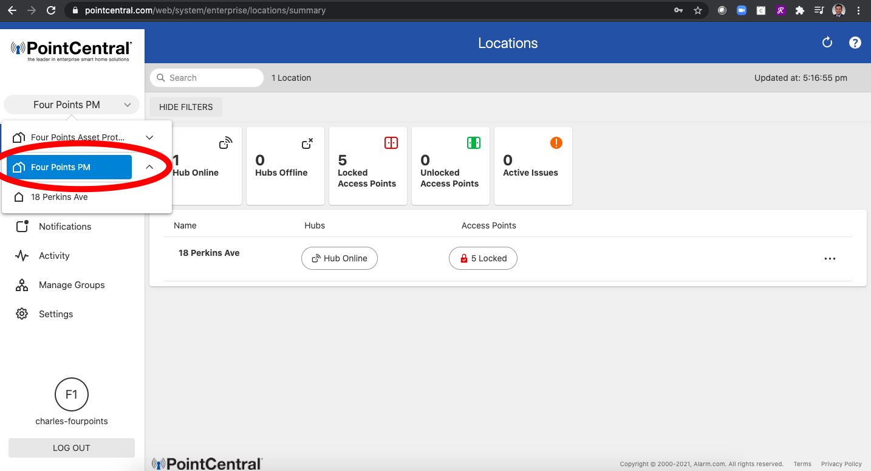Filter by 0 Active Issues card
This screenshot has height=471, width=871.
point(533,166)
